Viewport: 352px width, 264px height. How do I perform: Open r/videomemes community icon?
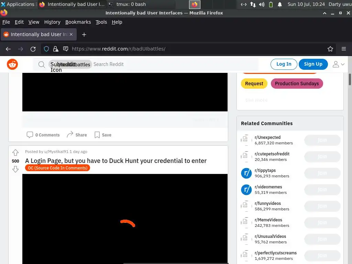pos(246,190)
